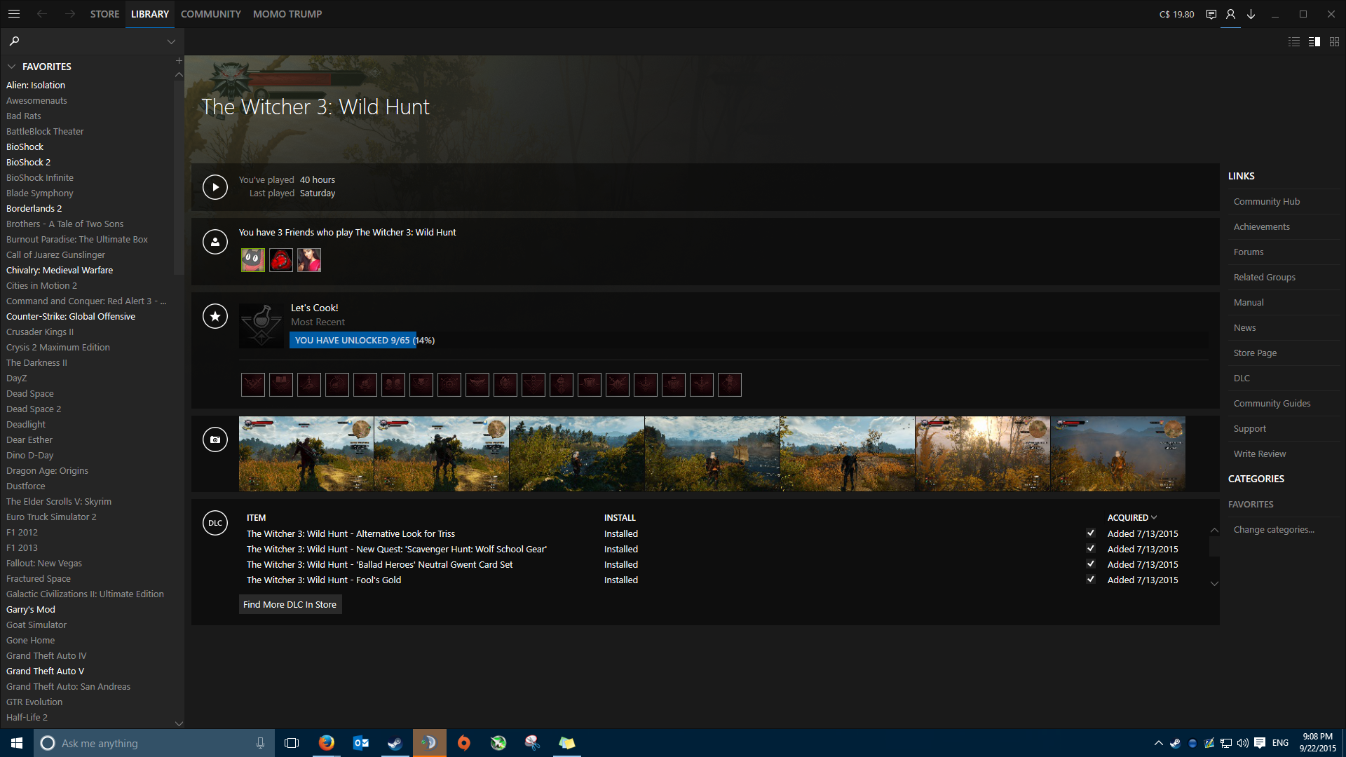
Task: Open the chat message icon in the header
Action: [x=1211, y=14]
